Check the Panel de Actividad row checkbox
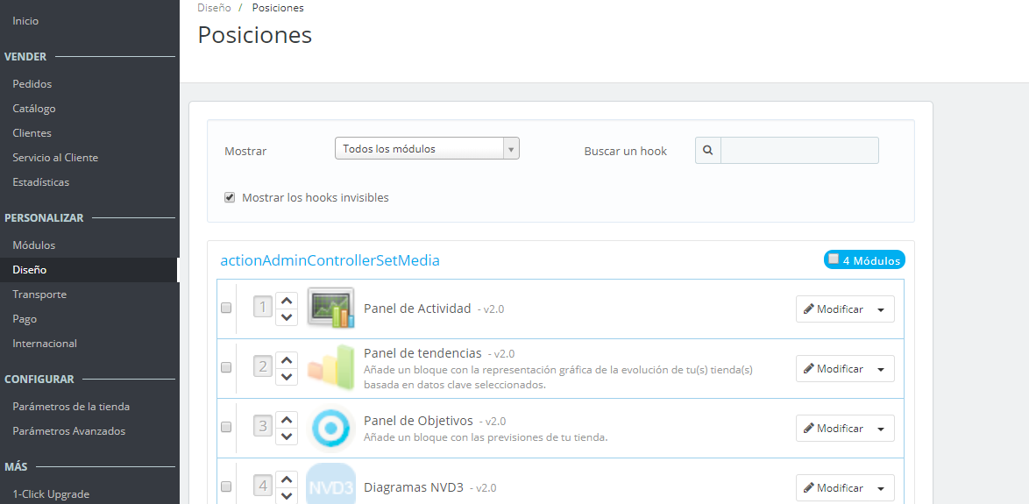The height and width of the screenshot is (504, 1029). (226, 309)
